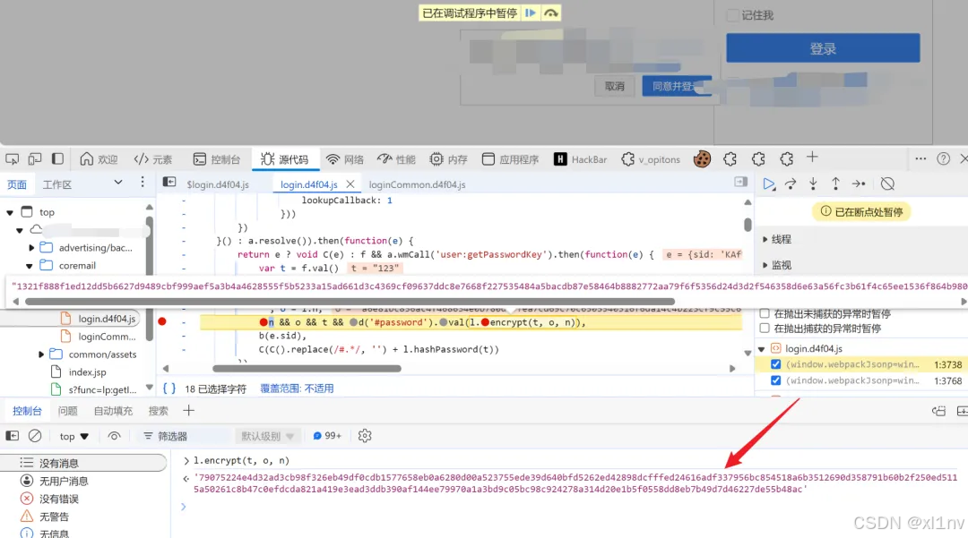The height and width of the screenshot is (538, 968).
Task: Enable 在抛出未捕获的异常时暂停
Action: coord(765,313)
